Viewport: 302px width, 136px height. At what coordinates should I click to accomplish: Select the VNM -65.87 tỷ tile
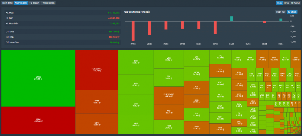(97, 102)
